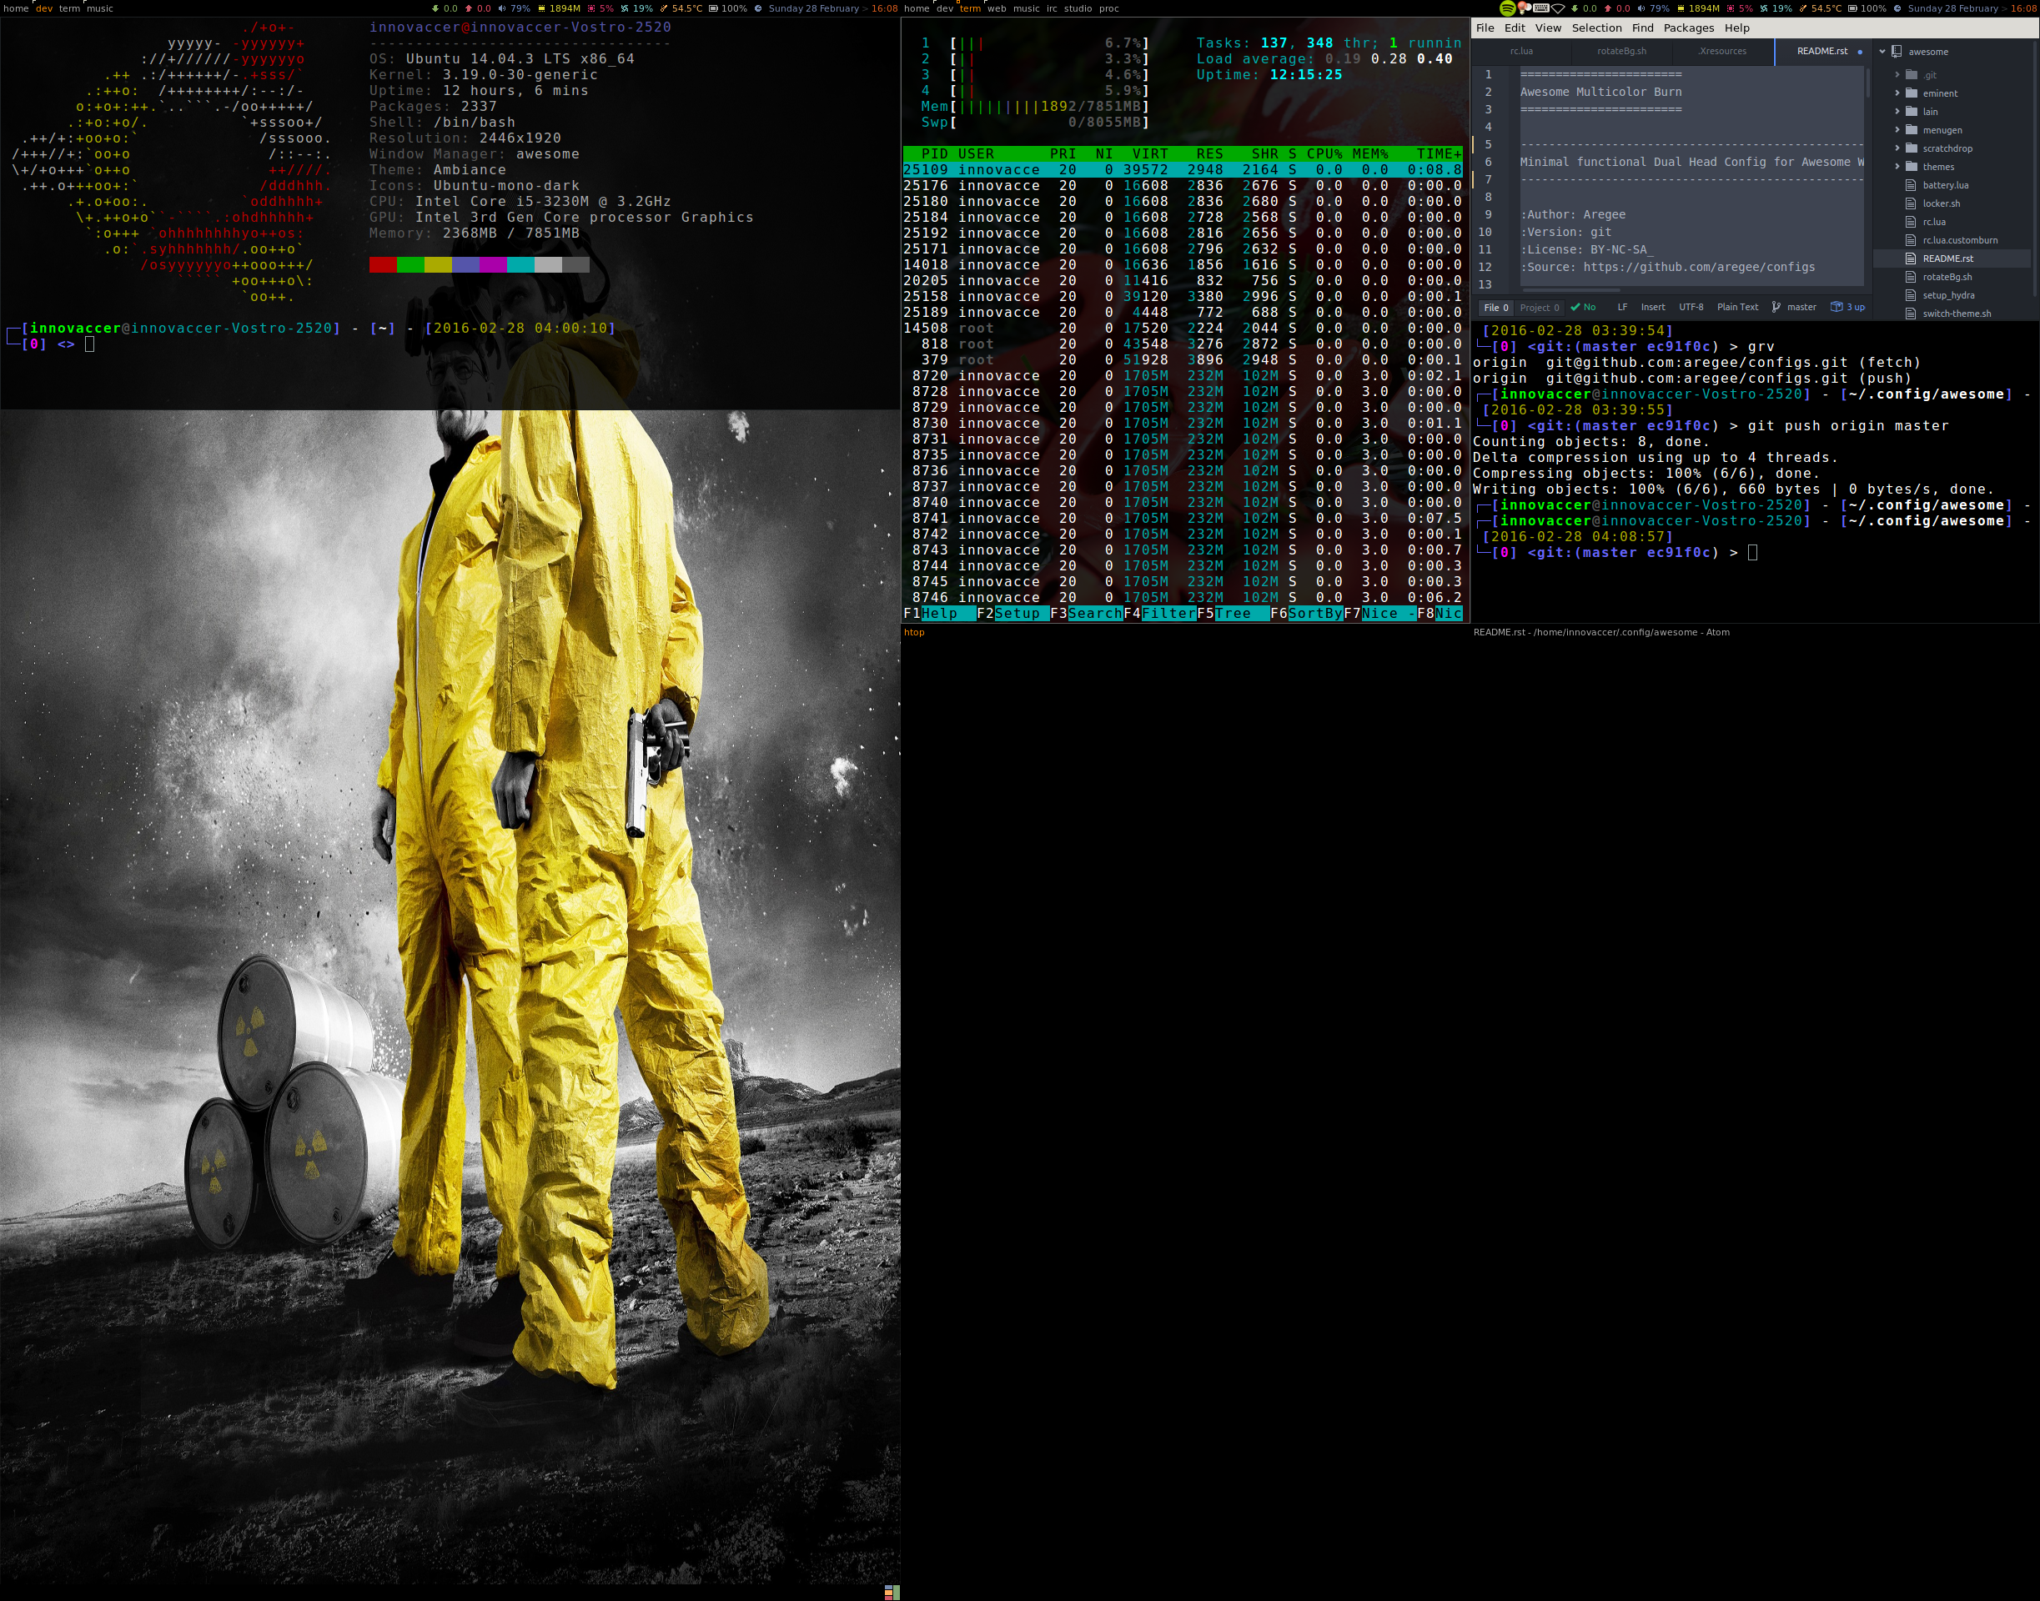
Task: Sort htop by the MEM% column header
Action: (x=1369, y=153)
